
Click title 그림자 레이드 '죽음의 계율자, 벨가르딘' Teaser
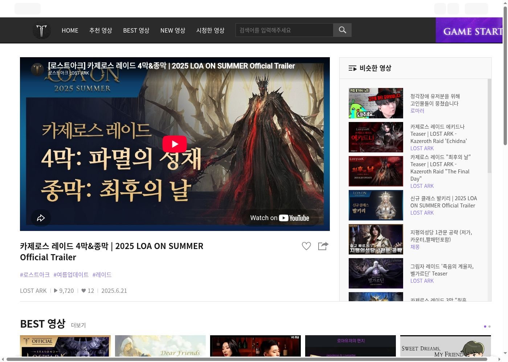coord(442,270)
